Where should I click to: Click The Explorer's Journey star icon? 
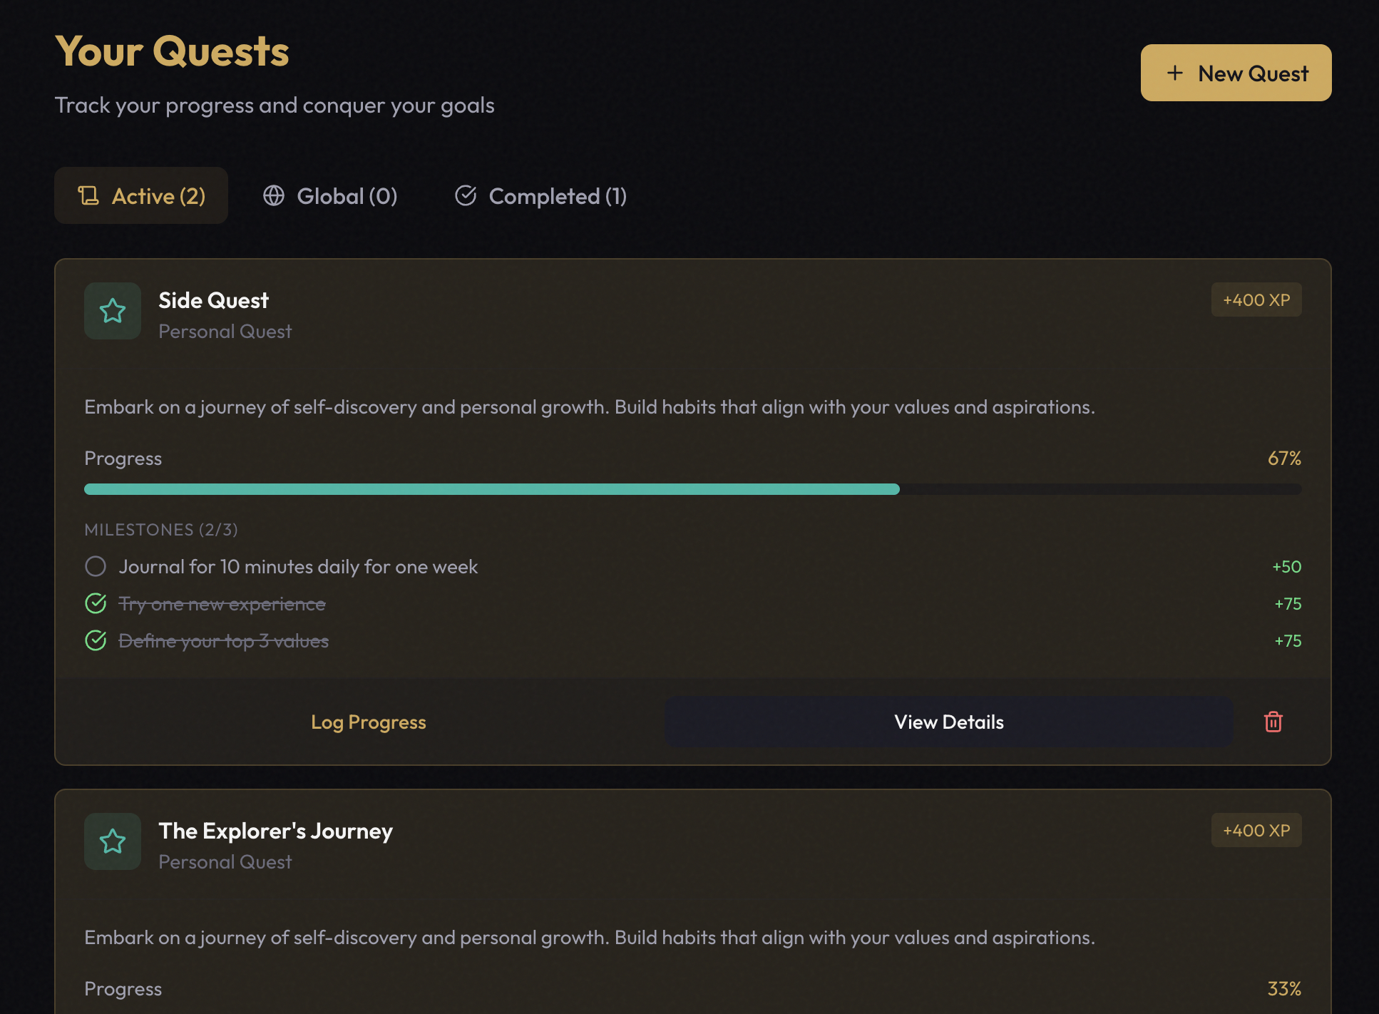click(113, 841)
